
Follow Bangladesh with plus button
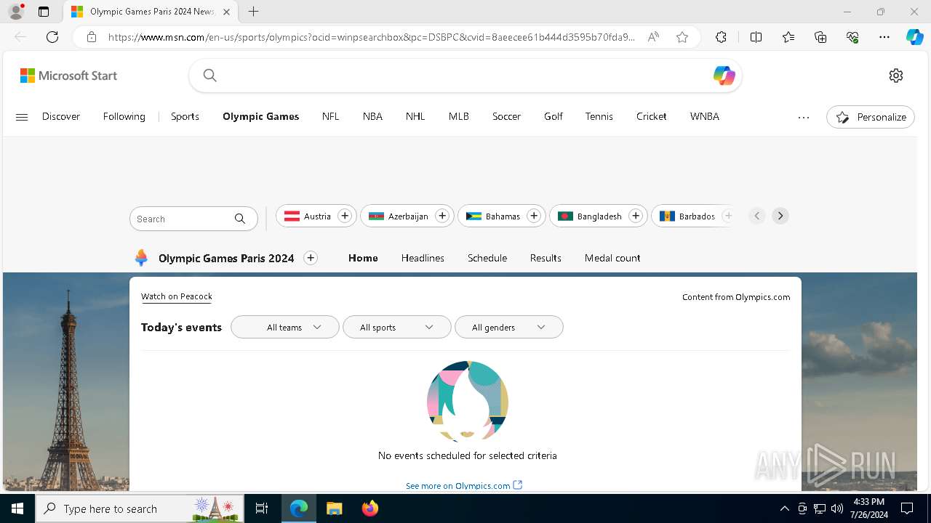click(636, 216)
